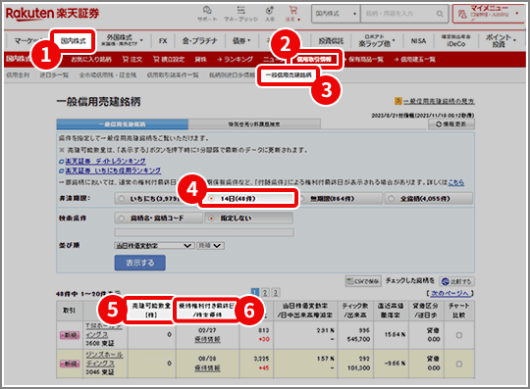The height and width of the screenshot is (389, 530).
Task: Click the header stock search input field
Action: pyautogui.click(x=397, y=14)
